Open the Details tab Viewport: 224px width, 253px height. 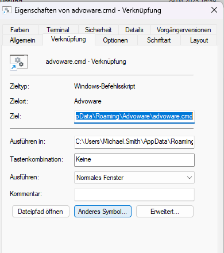click(134, 30)
